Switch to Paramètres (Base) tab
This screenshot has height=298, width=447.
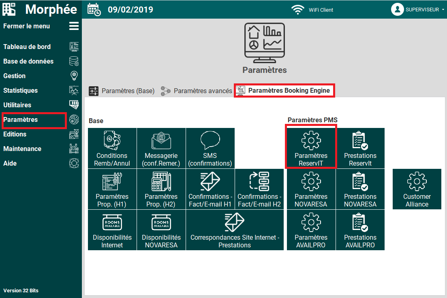point(122,91)
